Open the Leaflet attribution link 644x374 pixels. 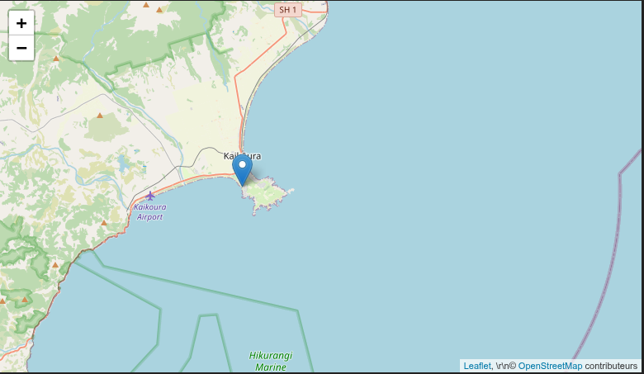[x=477, y=366]
